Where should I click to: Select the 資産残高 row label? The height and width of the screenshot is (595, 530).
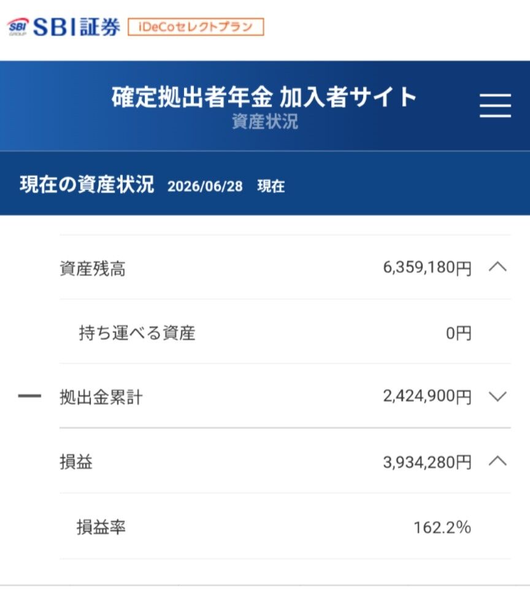click(93, 269)
